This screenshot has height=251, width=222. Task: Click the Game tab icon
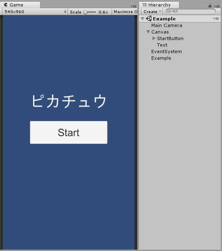[6, 4]
